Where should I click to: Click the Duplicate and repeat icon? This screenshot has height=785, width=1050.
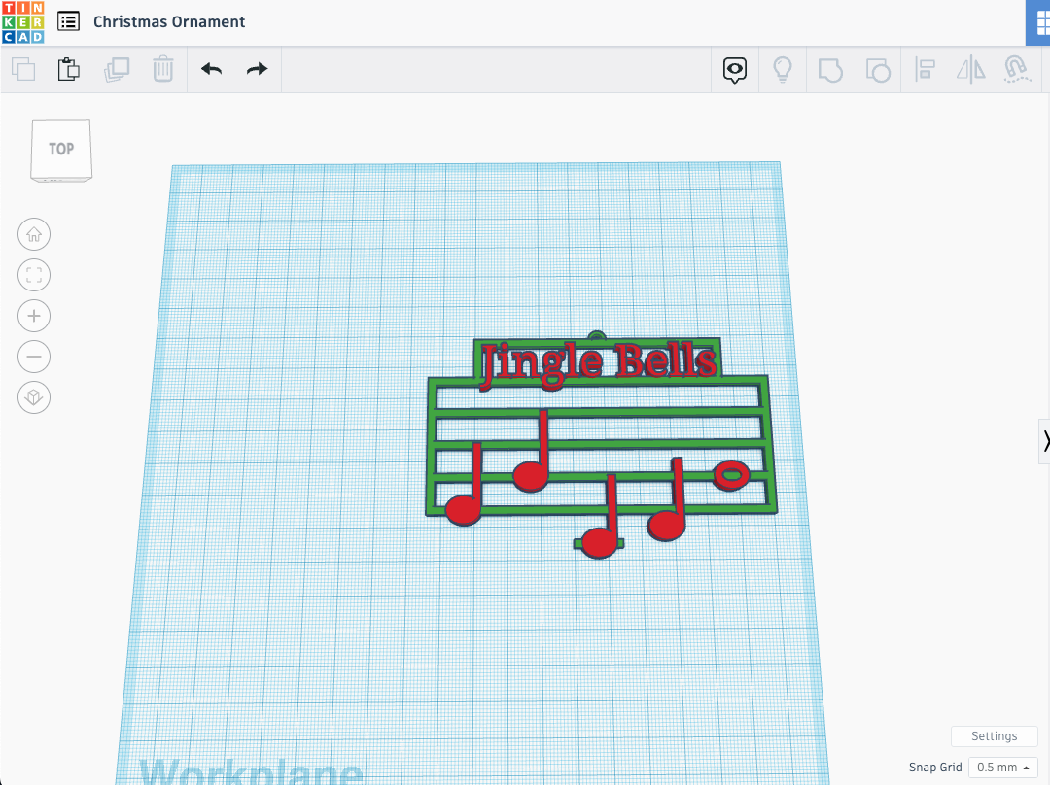click(x=117, y=69)
